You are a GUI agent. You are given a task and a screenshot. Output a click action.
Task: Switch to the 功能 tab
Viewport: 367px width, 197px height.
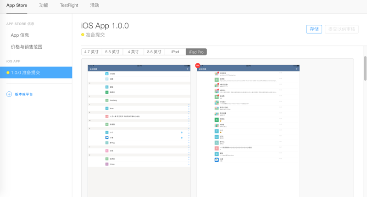(x=43, y=5)
